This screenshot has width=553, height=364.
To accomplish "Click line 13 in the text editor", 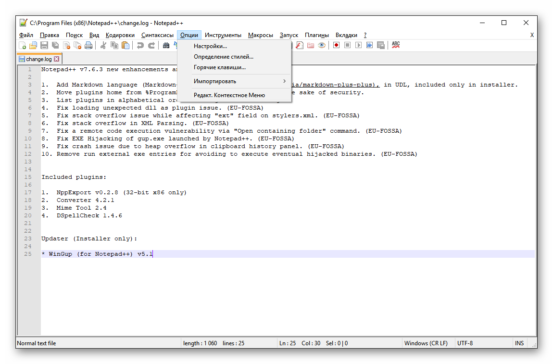I will [192, 162].
